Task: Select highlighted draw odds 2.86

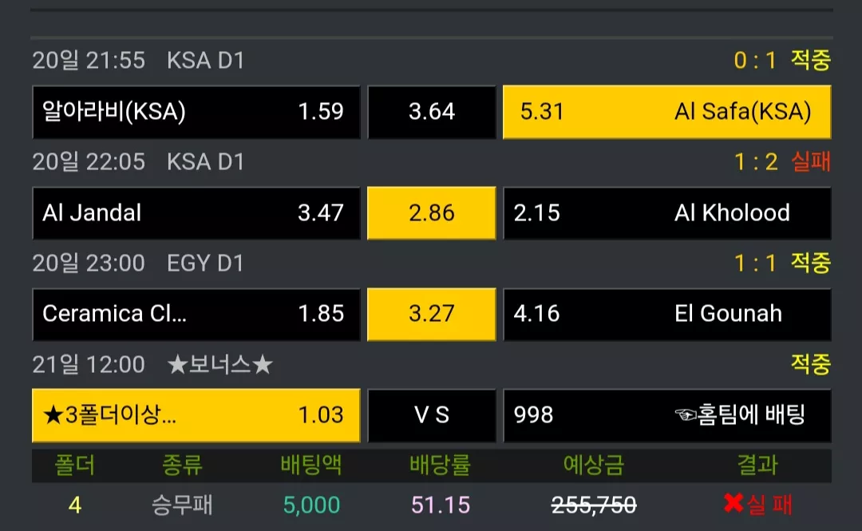Action: click(x=432, y=213)
